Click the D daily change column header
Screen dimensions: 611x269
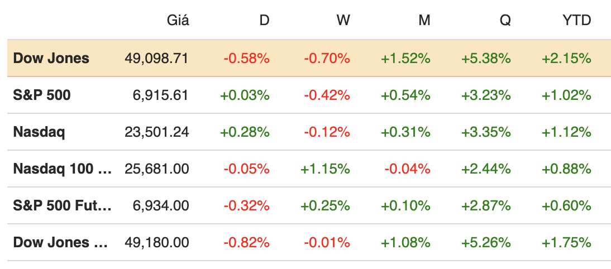coord(264,21)
